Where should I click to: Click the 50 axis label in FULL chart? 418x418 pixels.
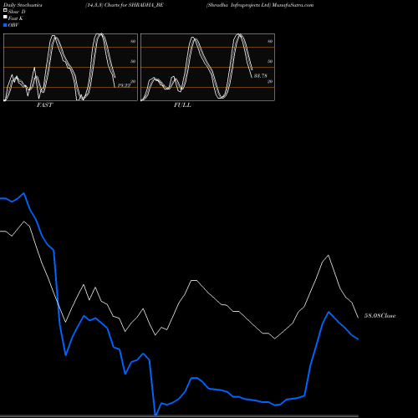270,61
